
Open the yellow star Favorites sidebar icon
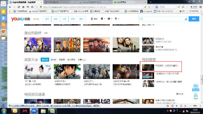click(3, 12)
